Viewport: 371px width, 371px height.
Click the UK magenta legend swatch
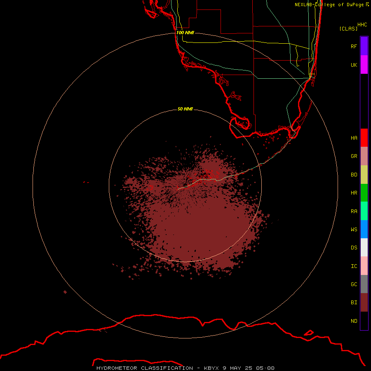pyautogui.click(x=364, y=65)
